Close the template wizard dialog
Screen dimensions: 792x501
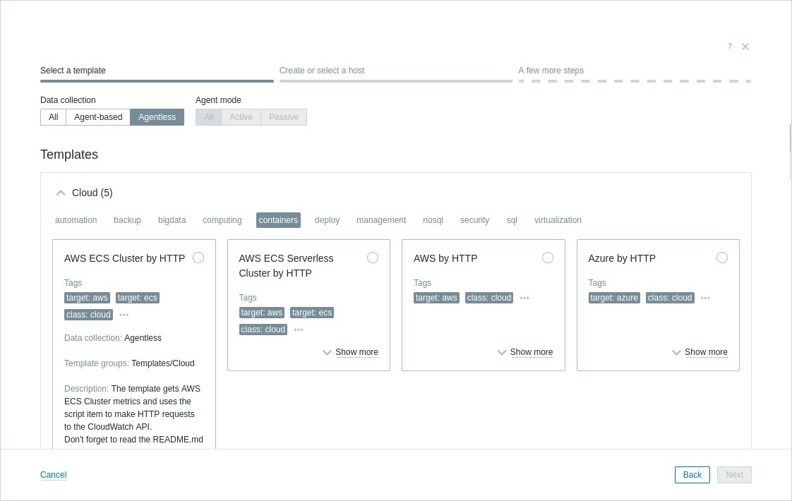pyautogui.click(x=745, y=47)
